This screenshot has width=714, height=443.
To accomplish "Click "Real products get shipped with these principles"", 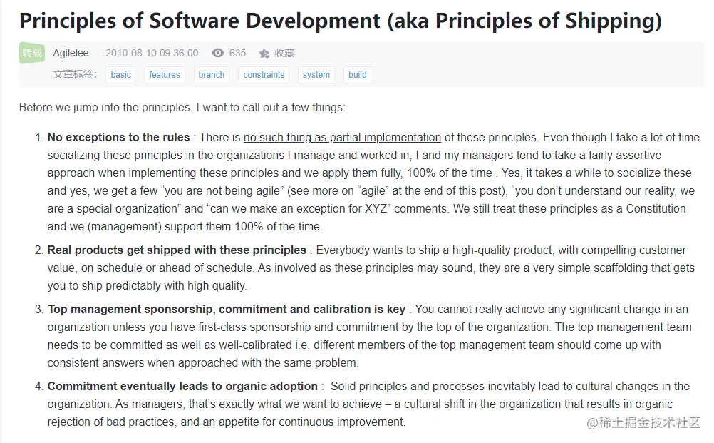I will [177, 250].
